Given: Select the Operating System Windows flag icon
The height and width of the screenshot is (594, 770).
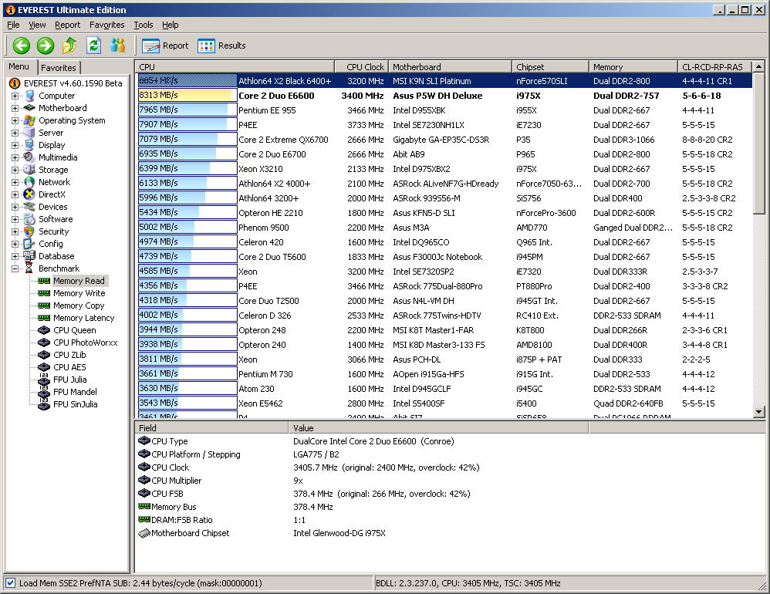Looking at the screenshot, I should [x=29, y=120].
